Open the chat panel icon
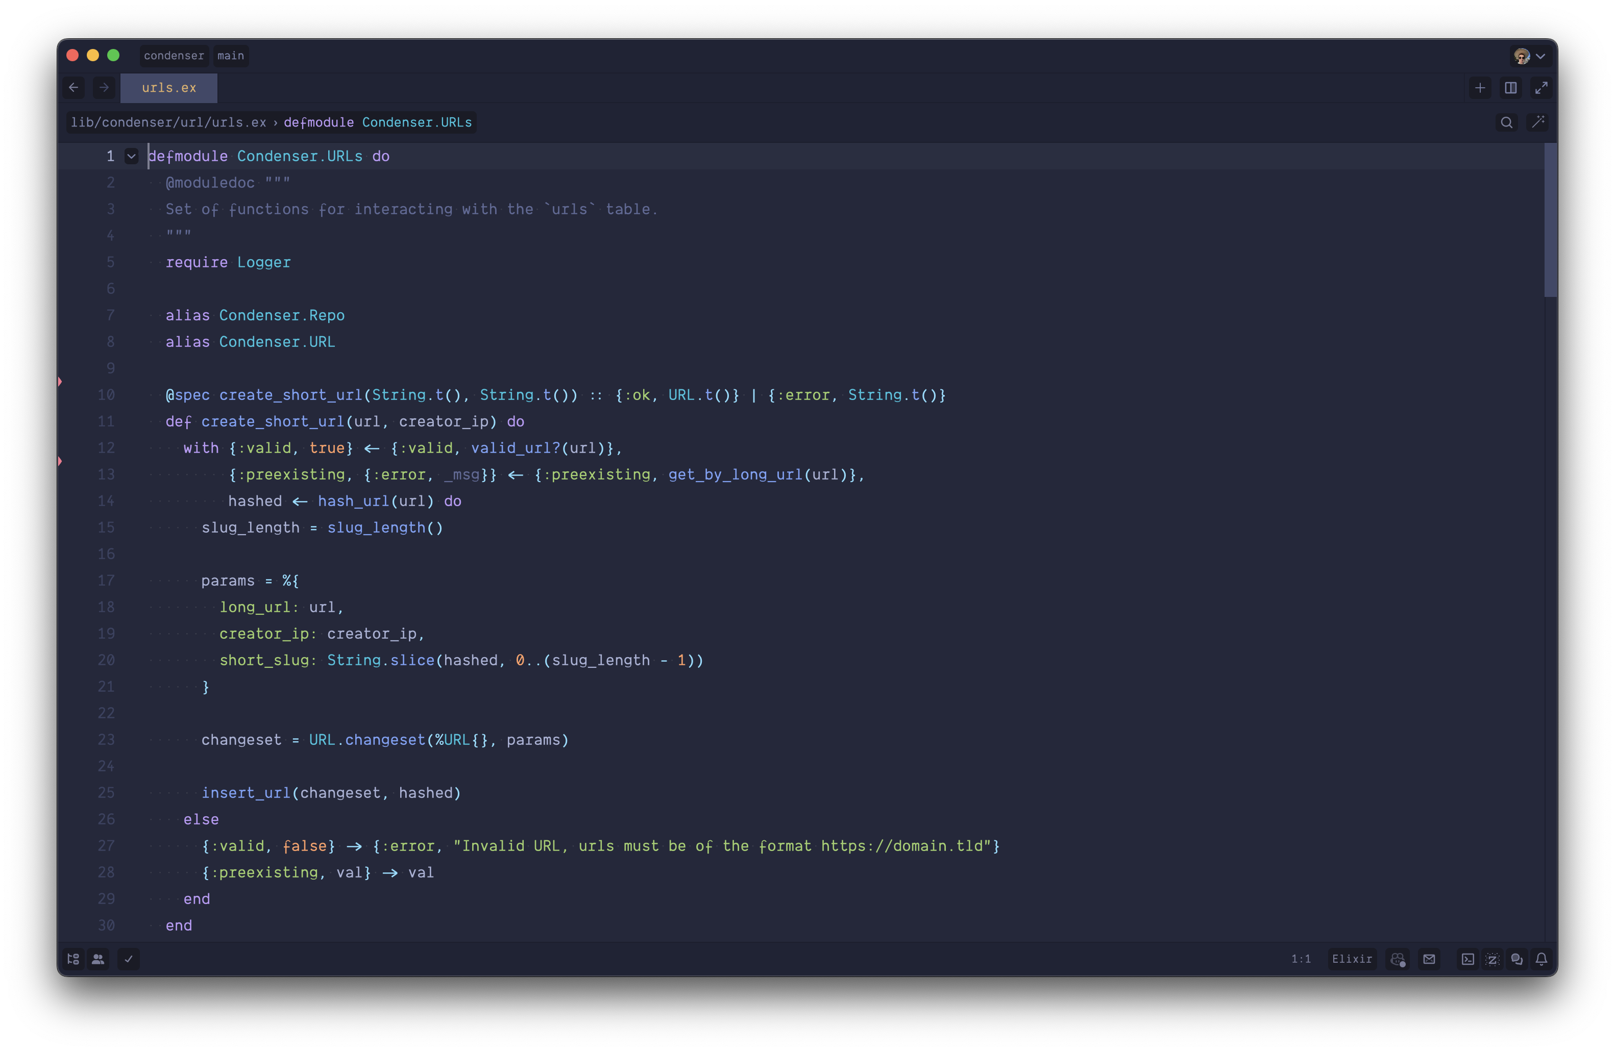The width and height of the screenshot is (1615, 1052). point(1516,959)
